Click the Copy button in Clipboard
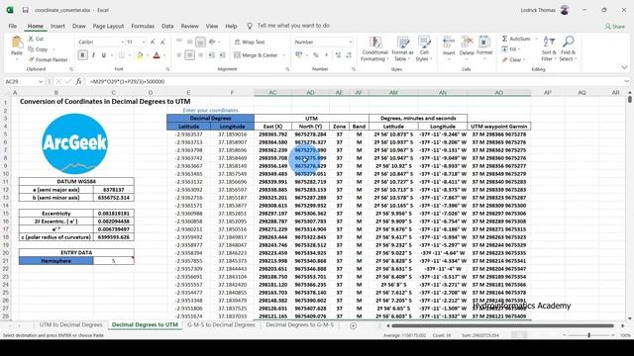The image size is (634, 356). tap(38, 49)
